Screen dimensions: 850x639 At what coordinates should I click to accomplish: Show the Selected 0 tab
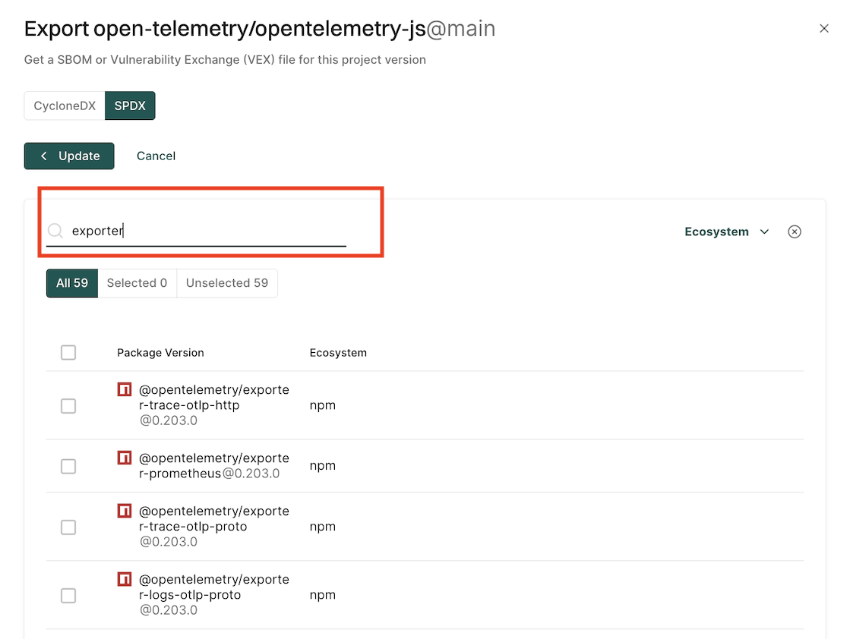pyautogui.click(x=137, y=283)
